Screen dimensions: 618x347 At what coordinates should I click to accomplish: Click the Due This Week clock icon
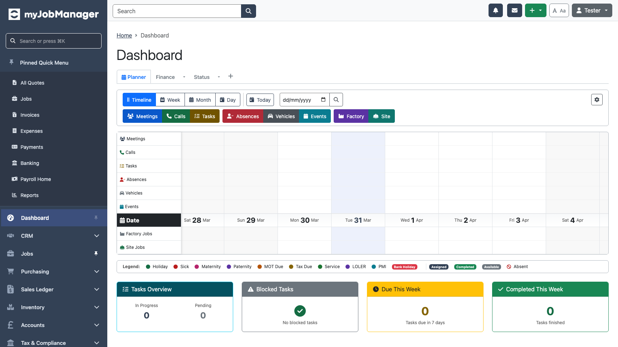(x=376, y=289)
